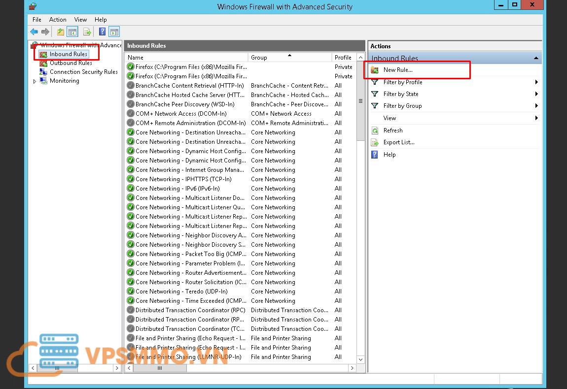Open Connection Security Rules node
This screenshot has height=389, width=567.
tap(83, 72)
